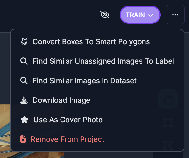Click the download tray icon
Screen dimensions: 189x158
click(x=24, y=100)
